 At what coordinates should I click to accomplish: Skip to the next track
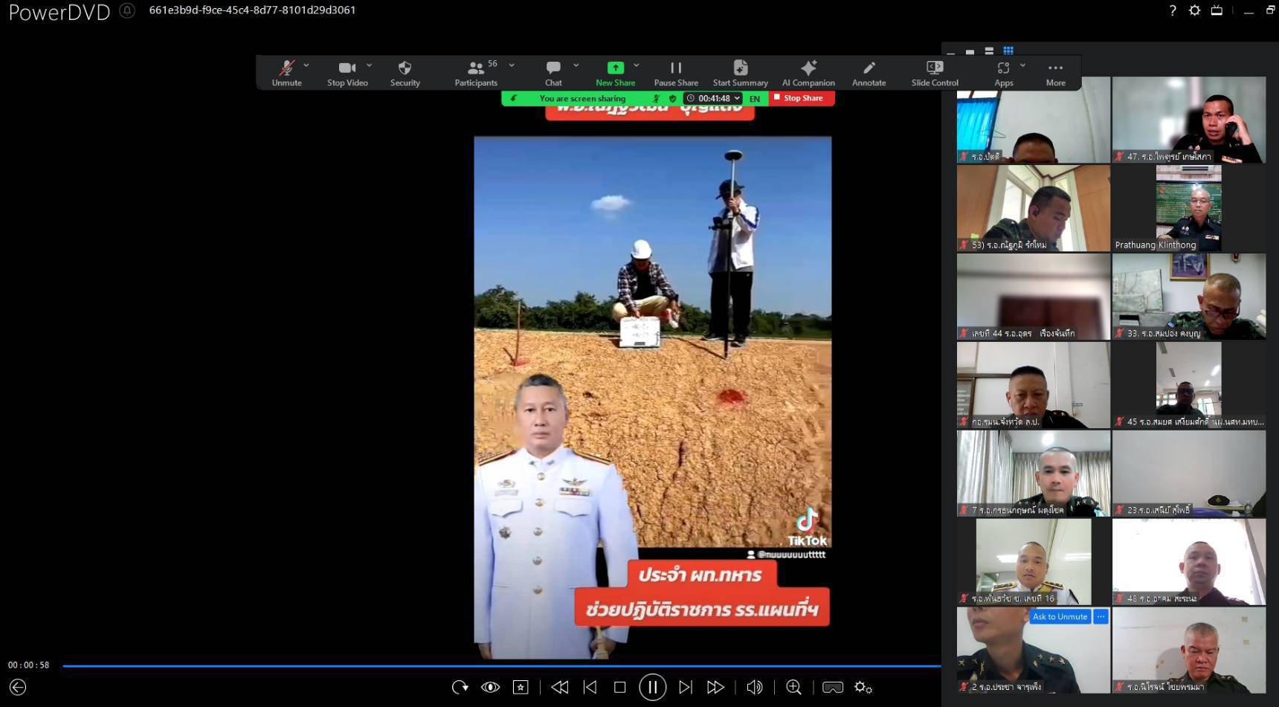(x=686, y=688)
